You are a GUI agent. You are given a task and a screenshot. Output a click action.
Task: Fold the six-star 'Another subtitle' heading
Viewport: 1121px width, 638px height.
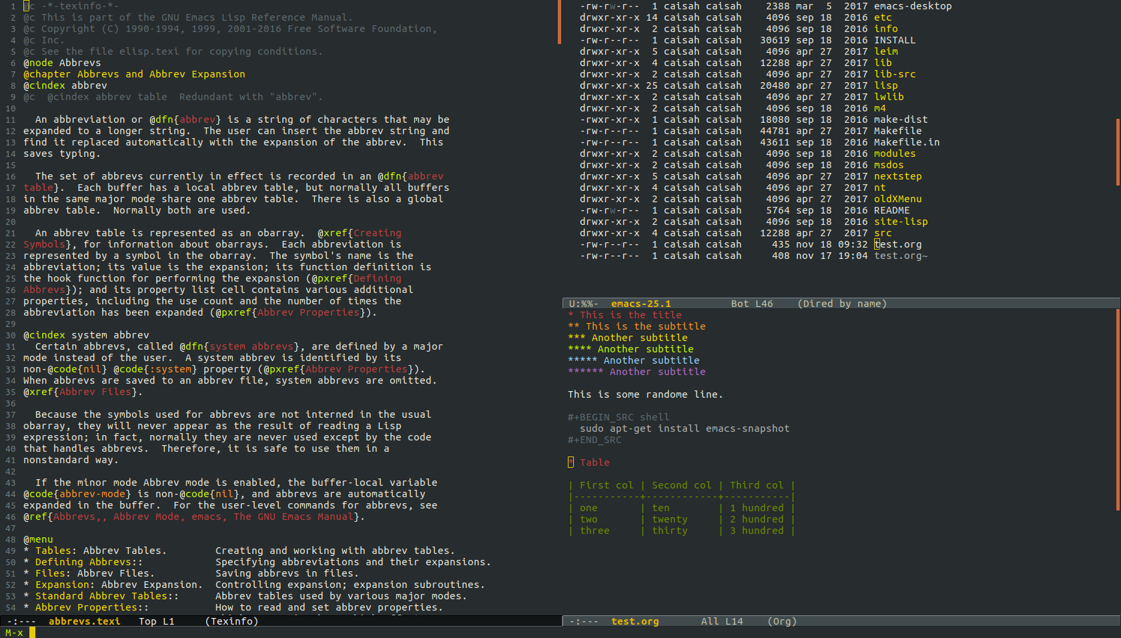pos(637,372)
